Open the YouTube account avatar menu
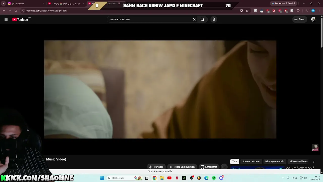 [x=313, y=19]
